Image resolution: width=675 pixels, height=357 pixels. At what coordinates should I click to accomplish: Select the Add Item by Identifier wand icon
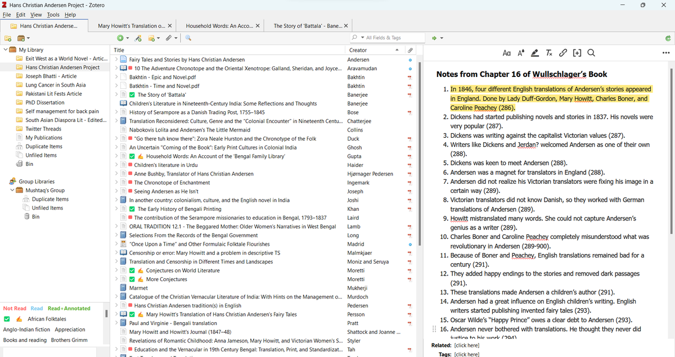tap(138, 38)
